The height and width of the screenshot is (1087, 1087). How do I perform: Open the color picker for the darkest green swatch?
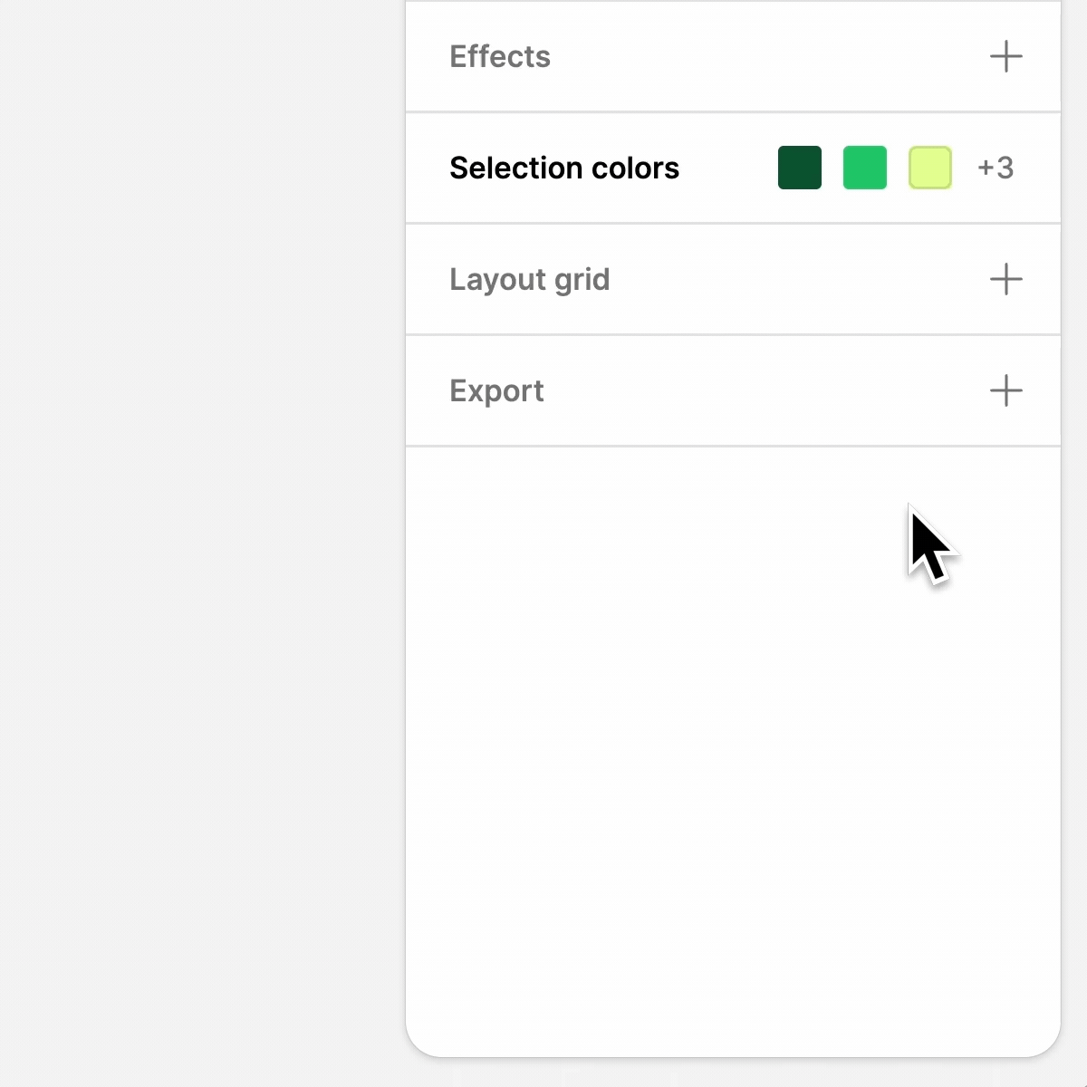coord(800,168)
